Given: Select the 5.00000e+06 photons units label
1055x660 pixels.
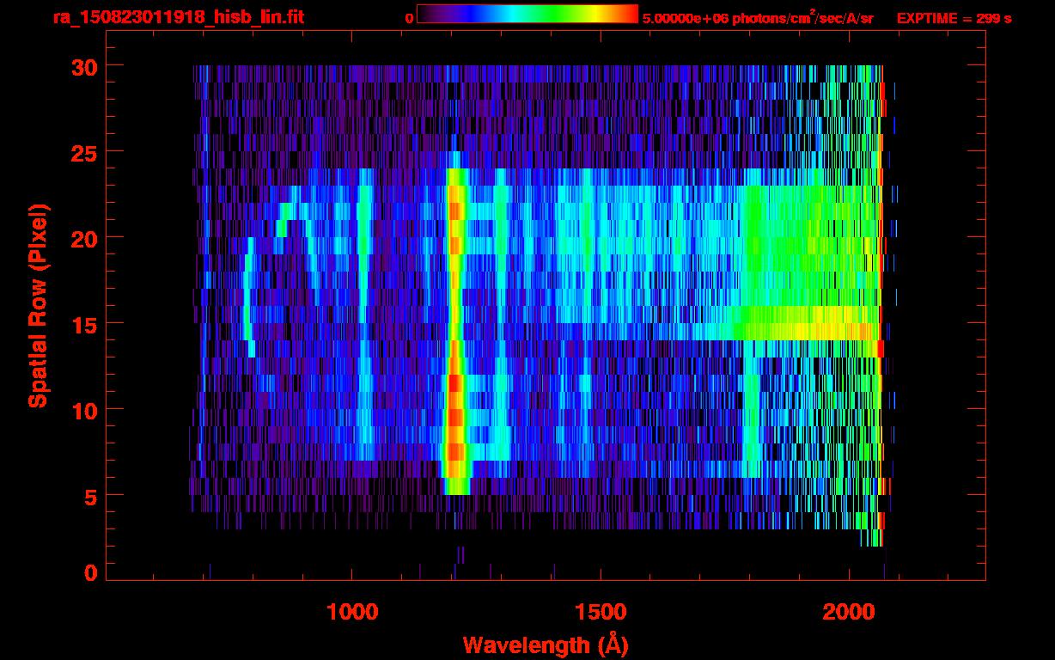Looking at the screenshot, I should pos(758,18).
